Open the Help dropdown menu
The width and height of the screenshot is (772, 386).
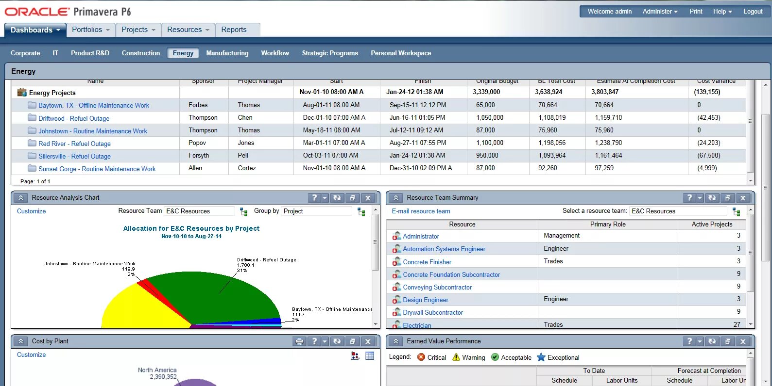(x=722, y=12)
